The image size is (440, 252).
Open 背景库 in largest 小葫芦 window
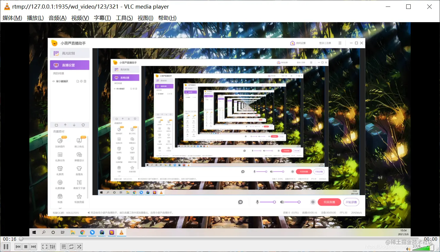click(79, 170)
